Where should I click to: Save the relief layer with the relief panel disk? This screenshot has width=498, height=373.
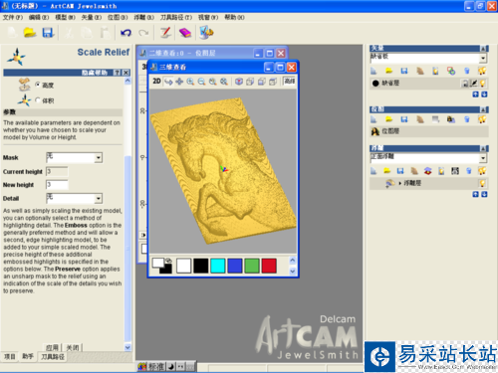click(400, 171)
